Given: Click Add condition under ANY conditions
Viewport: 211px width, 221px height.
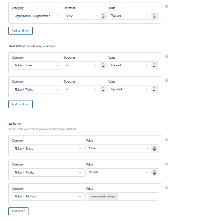Looking at the screenshot, I should 20,104.
